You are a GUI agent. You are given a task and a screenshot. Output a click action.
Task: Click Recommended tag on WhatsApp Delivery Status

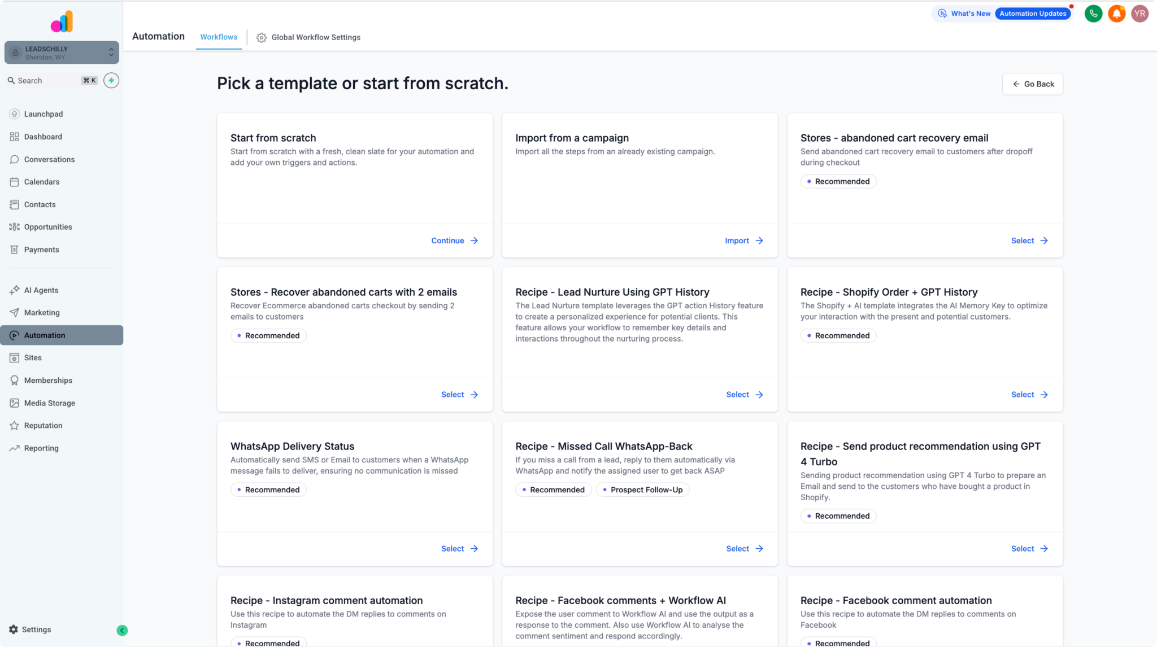[x=268, y=490]
